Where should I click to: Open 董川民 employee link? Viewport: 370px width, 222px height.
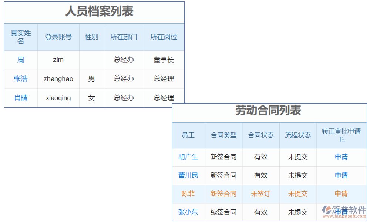coord(188,175)
